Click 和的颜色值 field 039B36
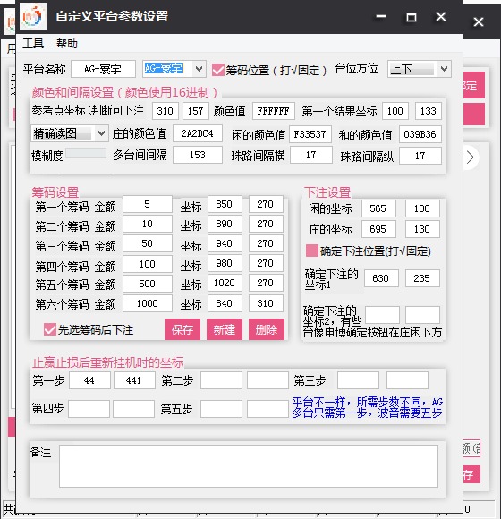 tap(420, 134)
